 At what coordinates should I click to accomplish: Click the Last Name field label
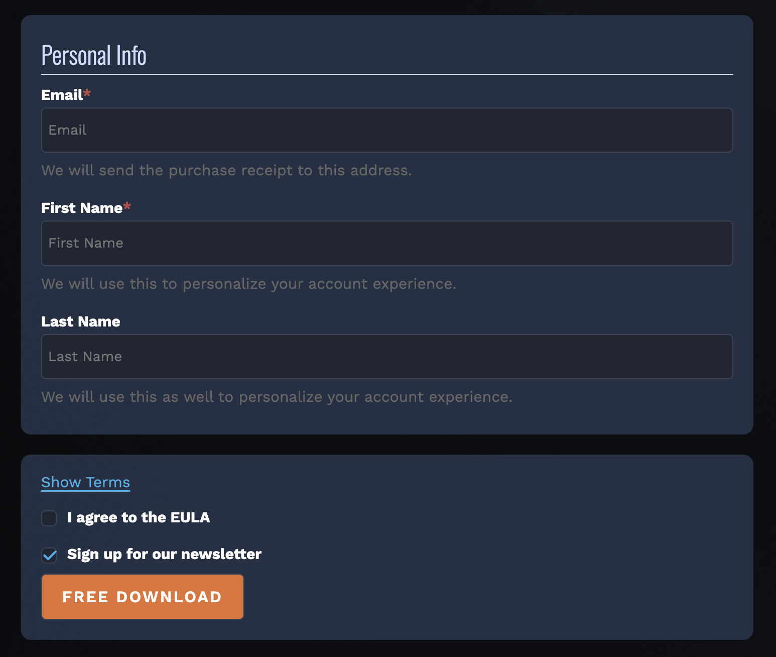point(80,321)
